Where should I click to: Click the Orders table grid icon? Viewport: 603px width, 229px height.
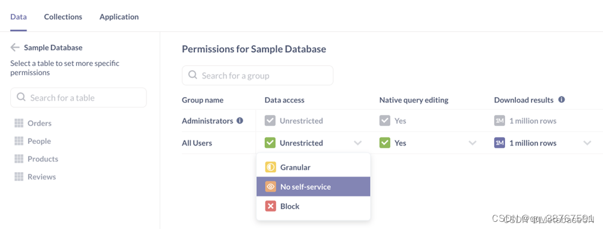pyautogui.click(x=19, y=123)
